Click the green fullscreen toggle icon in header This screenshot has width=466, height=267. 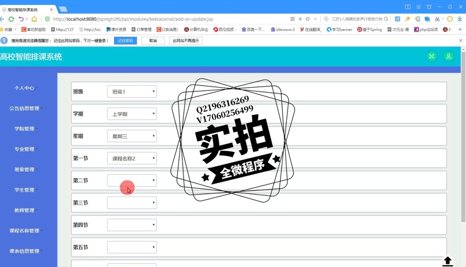pyautogui.click(x=431, y=56)
